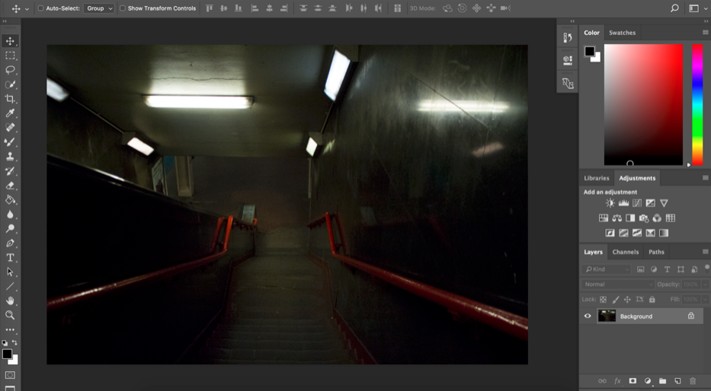Add a layer mask button

(633, 381)
